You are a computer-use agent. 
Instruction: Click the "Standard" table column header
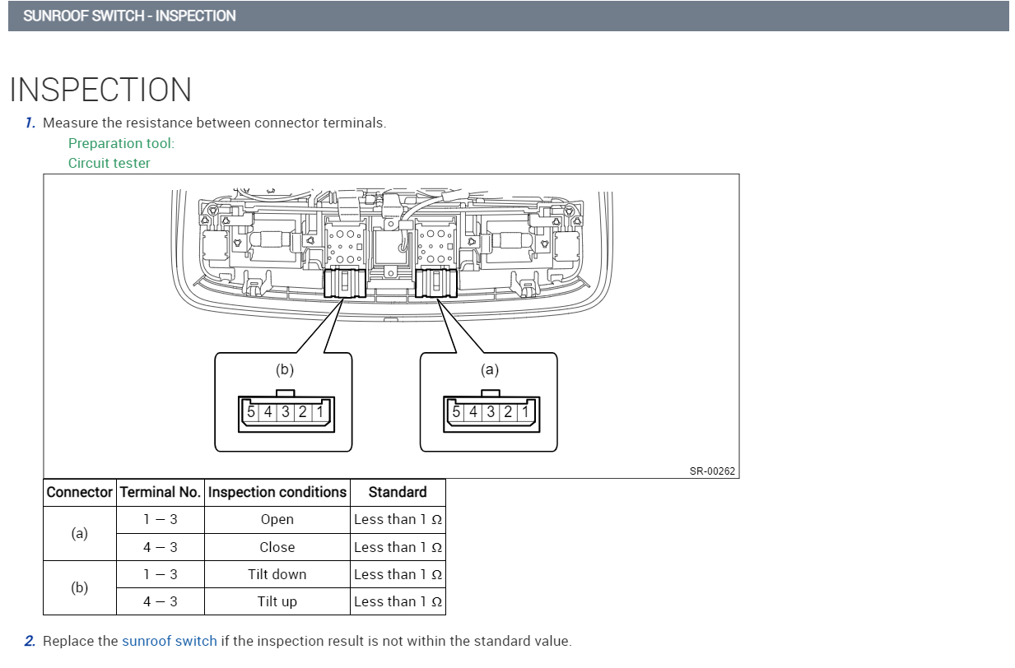coord(398,492)
